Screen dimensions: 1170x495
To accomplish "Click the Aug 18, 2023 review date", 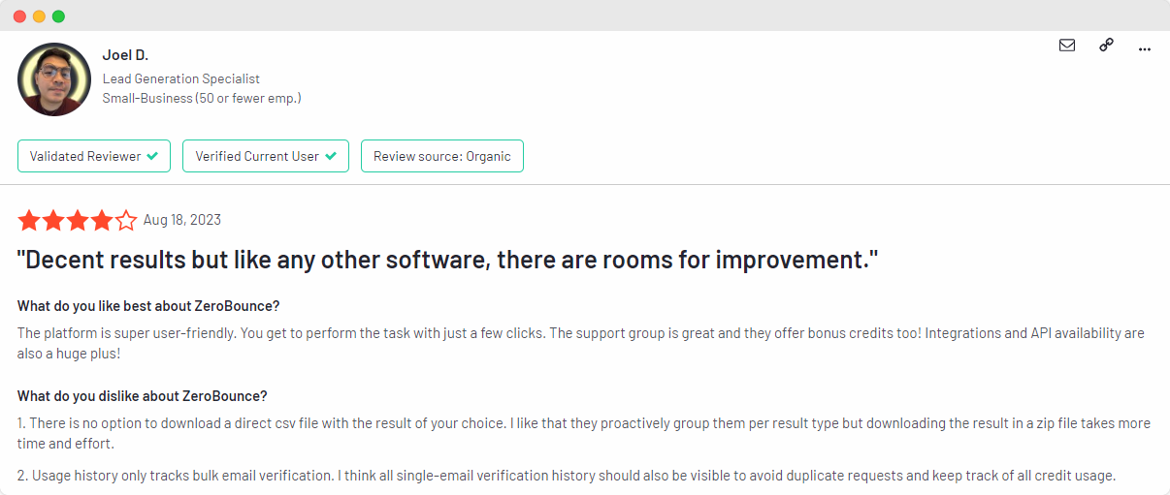I will [182, 220].
